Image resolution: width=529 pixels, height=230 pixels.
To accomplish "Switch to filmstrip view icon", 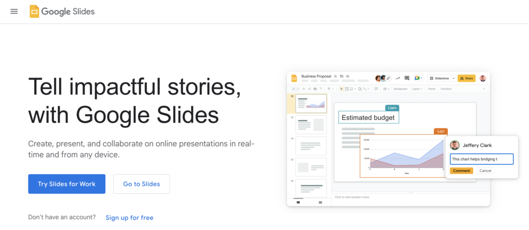I will point(298,202).
